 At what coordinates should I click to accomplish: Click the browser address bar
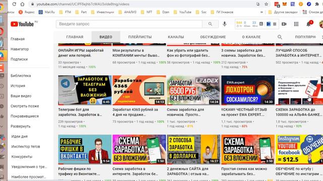[144, 4]
